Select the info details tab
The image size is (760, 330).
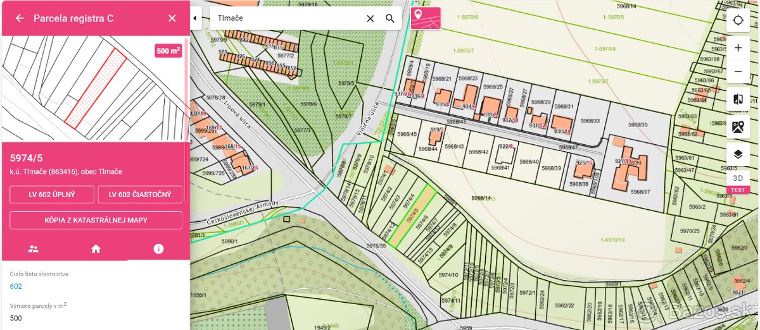click(158, 249)
